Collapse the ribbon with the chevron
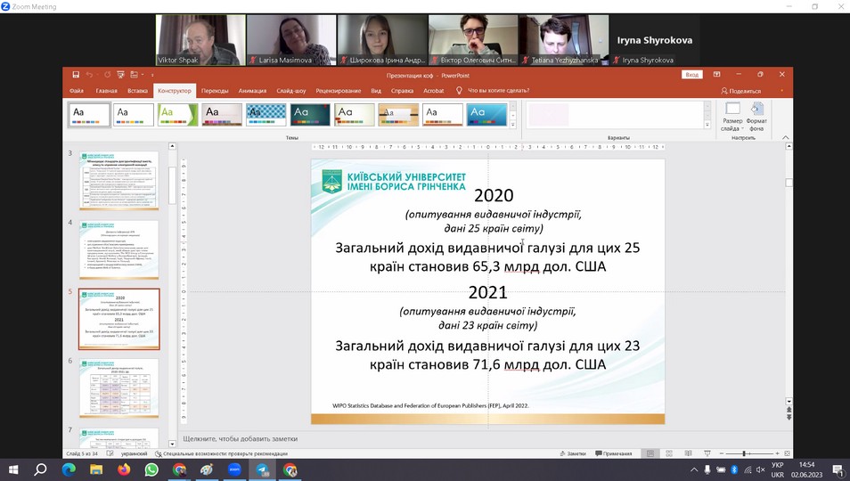 (x=785, y=138)
